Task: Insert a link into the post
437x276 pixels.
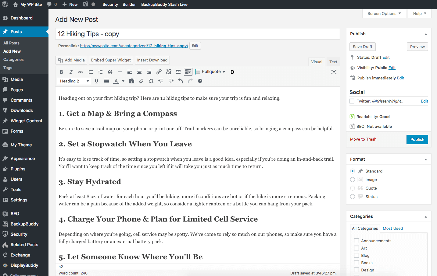Action: tap(159, 72)
